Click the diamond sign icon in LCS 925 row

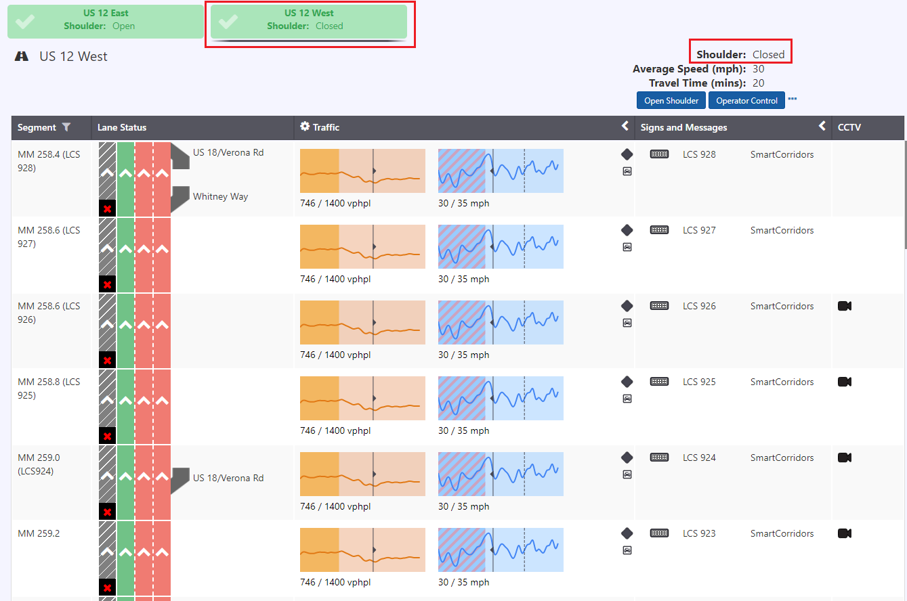627,382
